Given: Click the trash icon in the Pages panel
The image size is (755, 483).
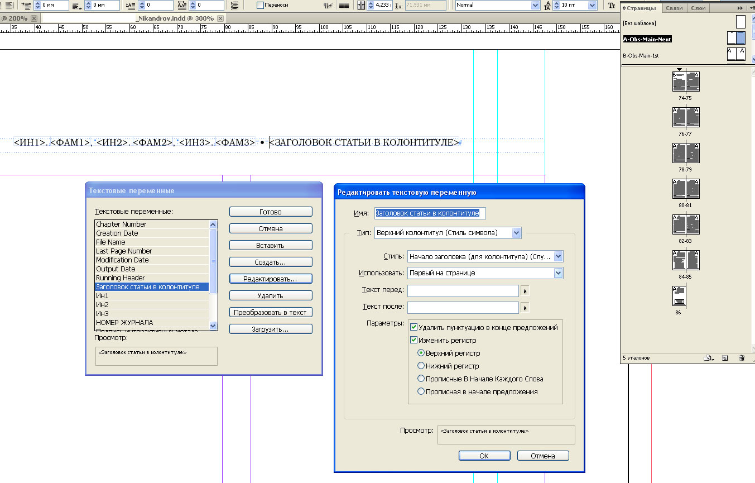Looking at the screenshot, I should (x=742, y=358).
